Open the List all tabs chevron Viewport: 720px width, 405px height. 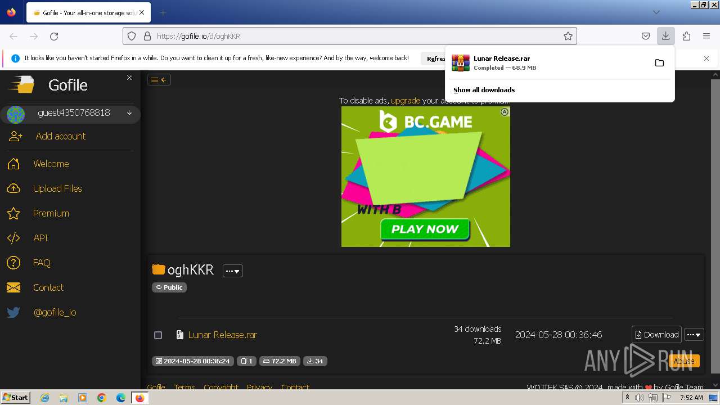tap(656, 12)
